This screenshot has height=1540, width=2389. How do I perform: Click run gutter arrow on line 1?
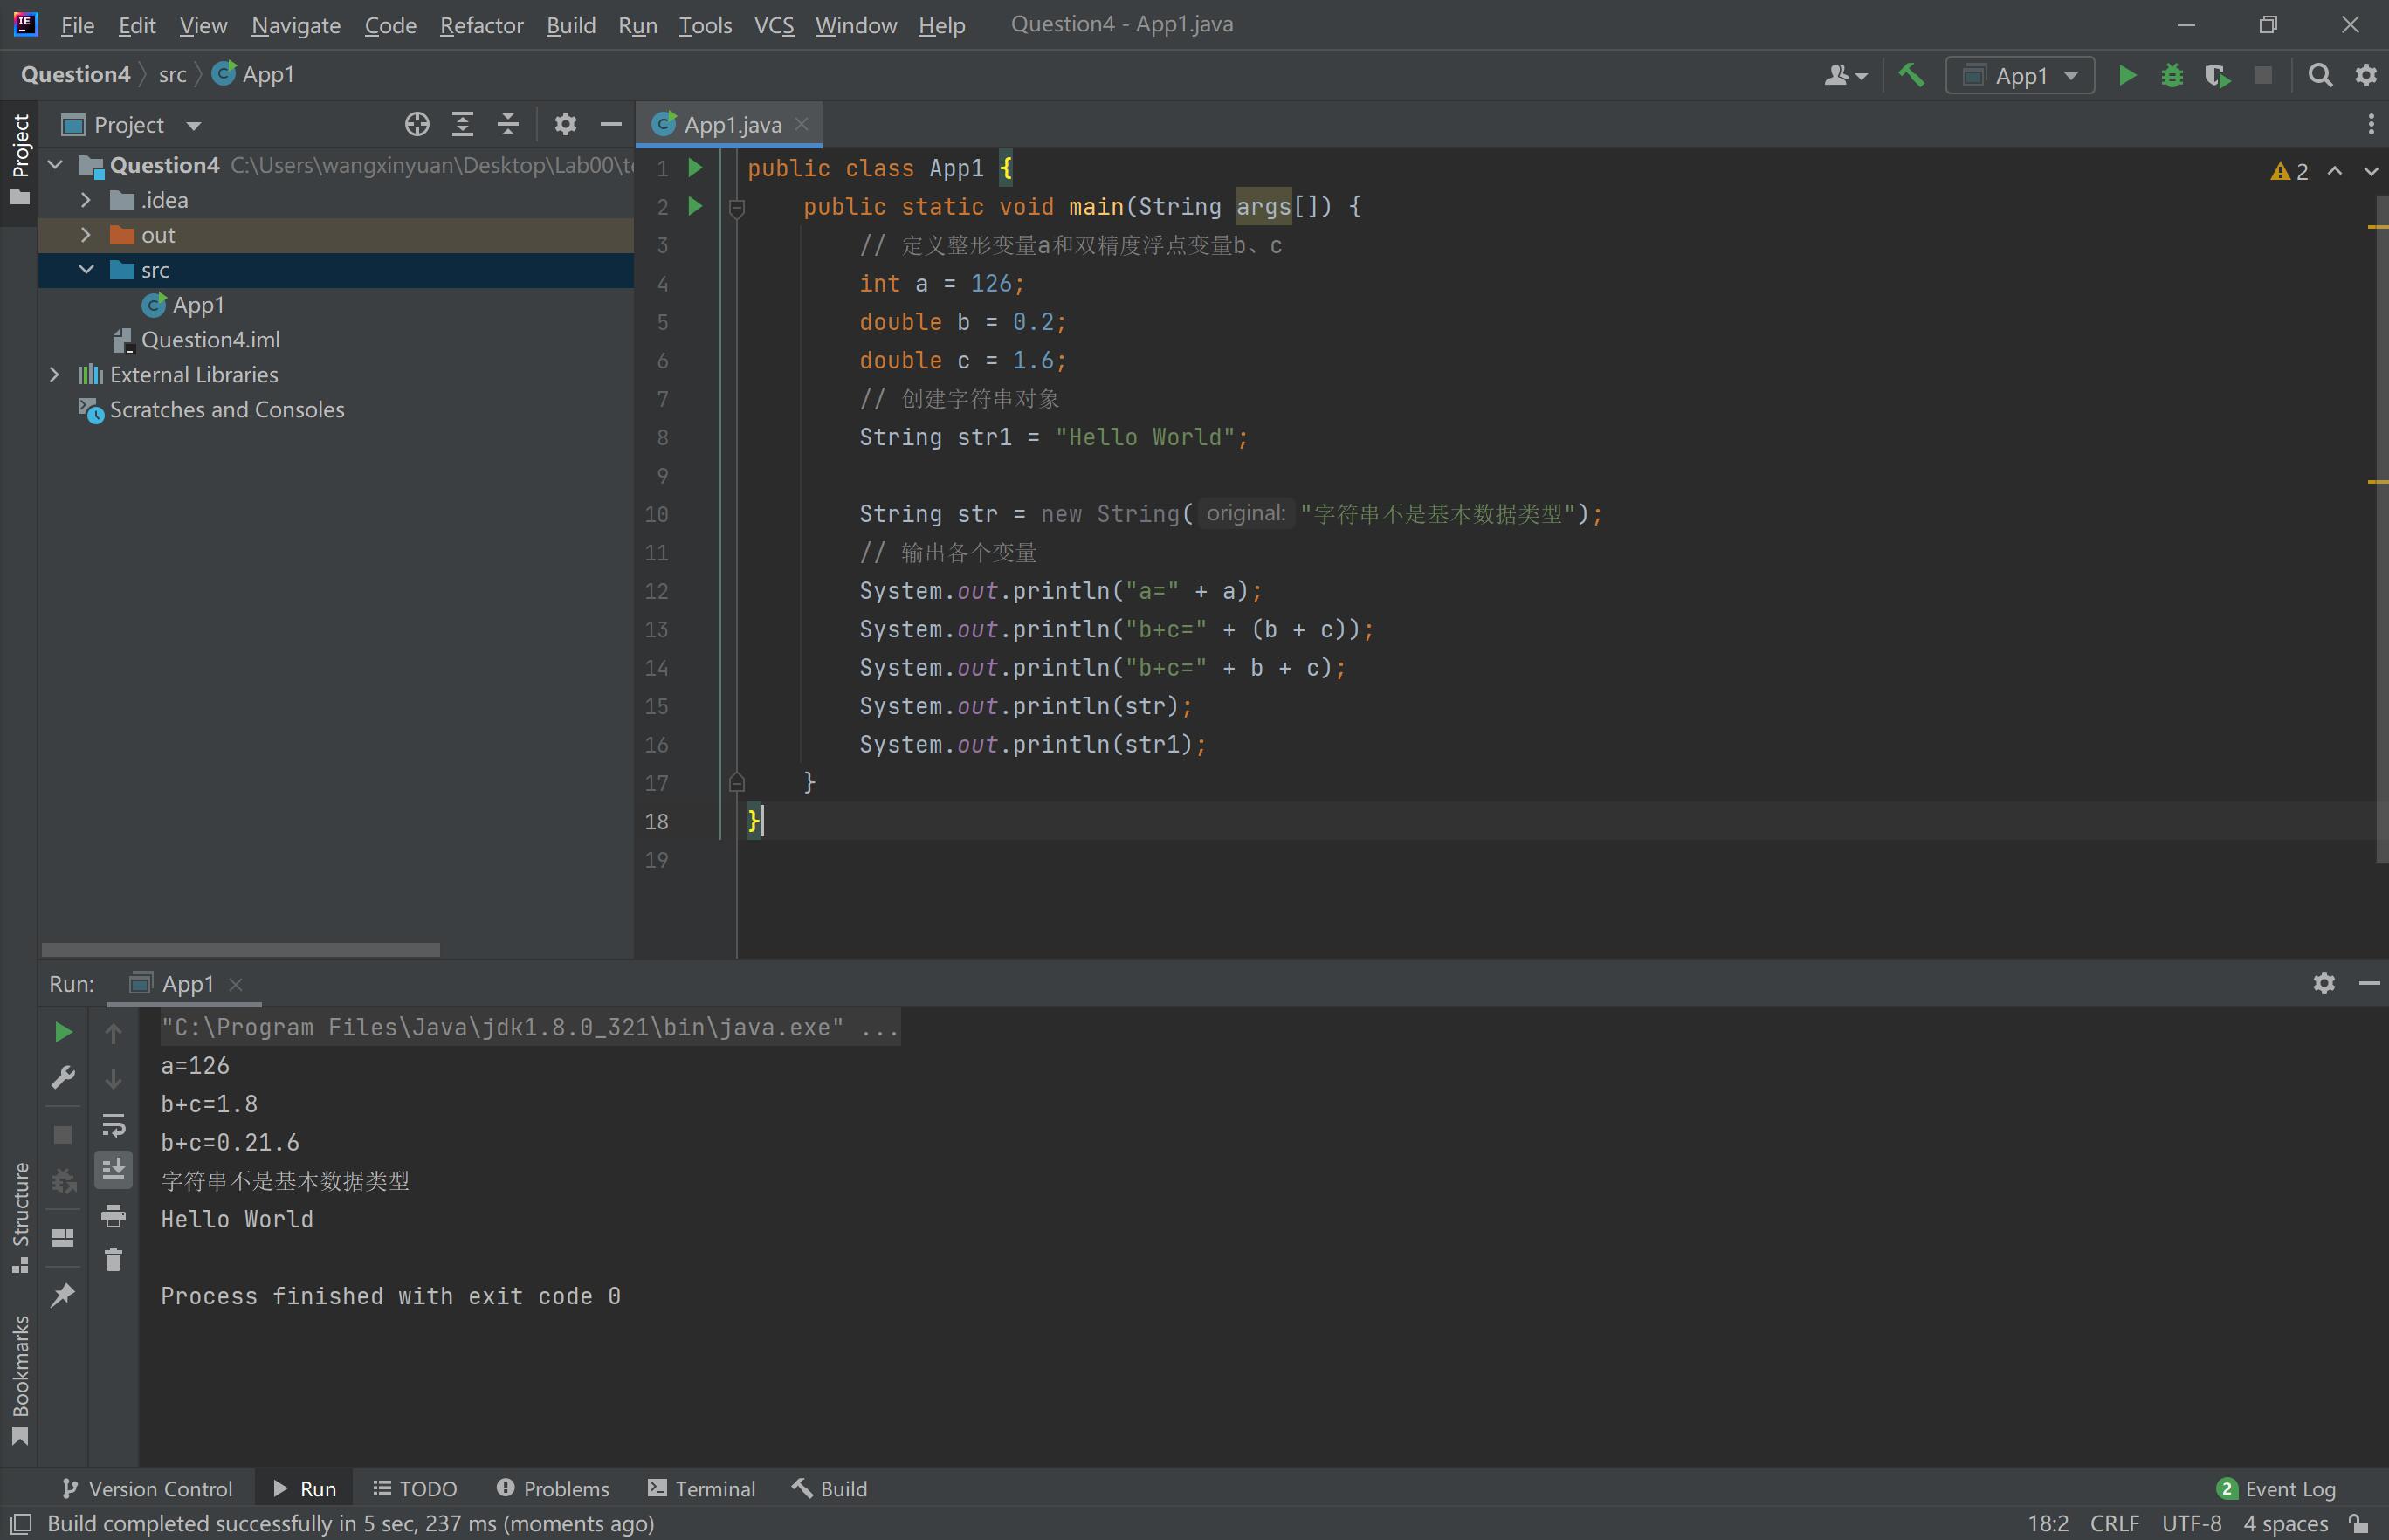(695, 168)
